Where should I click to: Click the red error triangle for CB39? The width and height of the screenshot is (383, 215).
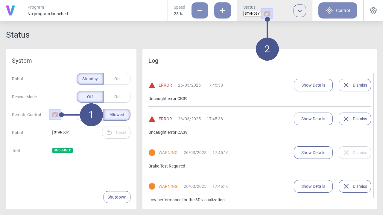(152, 85)
